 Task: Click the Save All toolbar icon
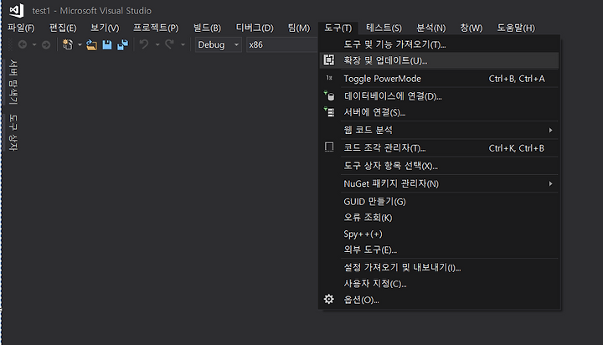[122, 44]
